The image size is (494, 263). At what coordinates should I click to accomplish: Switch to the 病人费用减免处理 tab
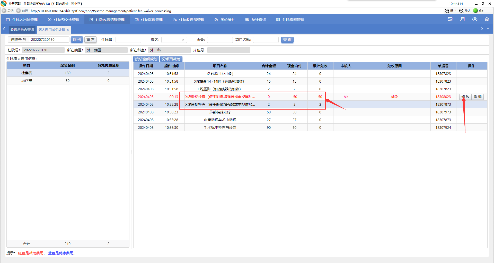coord(52,30)
